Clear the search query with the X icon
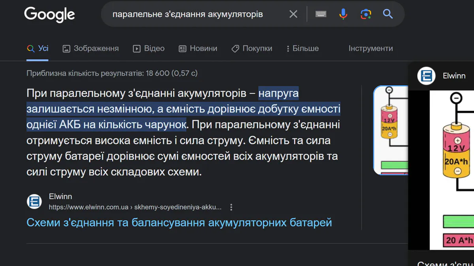 (293, 14)
